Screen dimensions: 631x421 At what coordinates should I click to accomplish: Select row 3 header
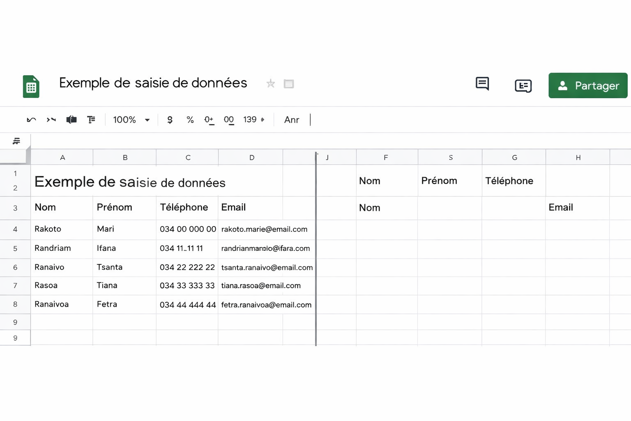(x=15, y=208)
